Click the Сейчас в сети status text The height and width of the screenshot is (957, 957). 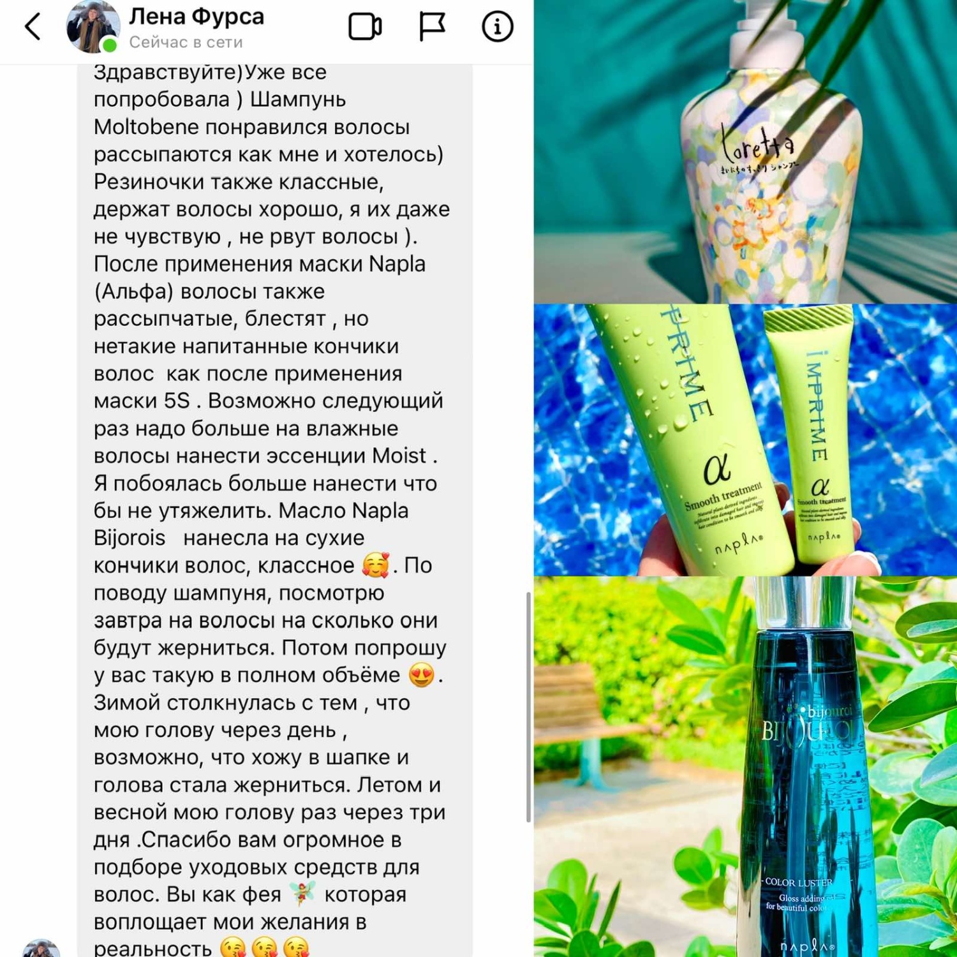tap(186, 42)
